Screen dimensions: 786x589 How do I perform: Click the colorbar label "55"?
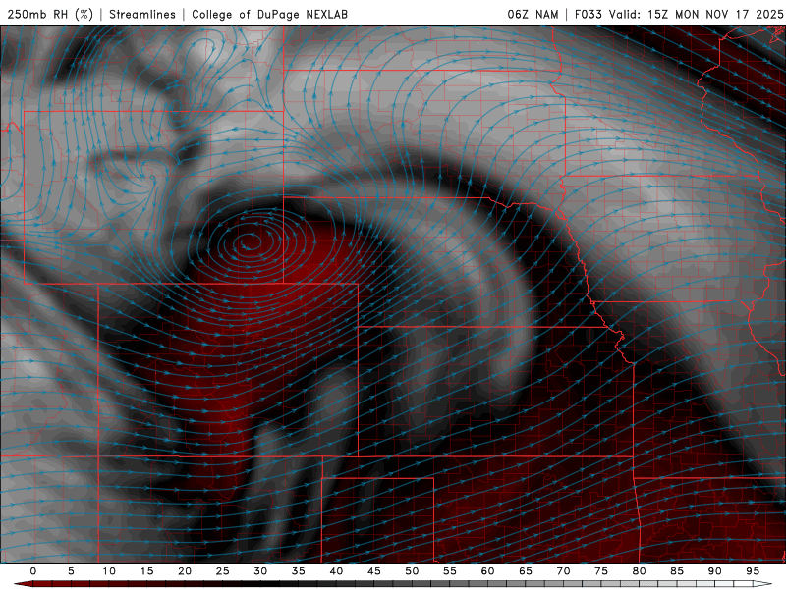coord(450,571)
